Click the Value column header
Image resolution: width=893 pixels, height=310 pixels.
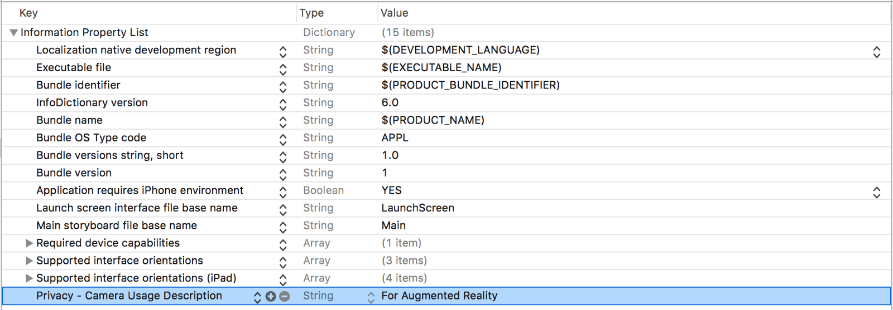point(394,13)
